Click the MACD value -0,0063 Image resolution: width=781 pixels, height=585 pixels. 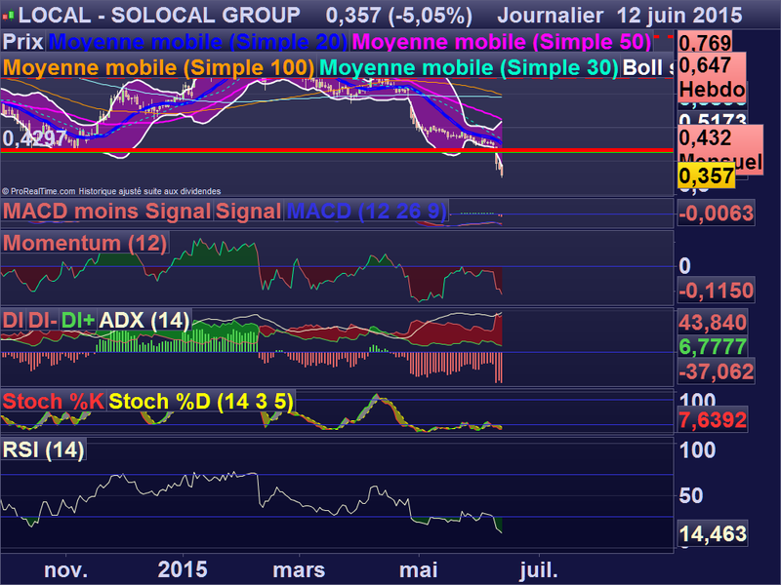(716, 214)
